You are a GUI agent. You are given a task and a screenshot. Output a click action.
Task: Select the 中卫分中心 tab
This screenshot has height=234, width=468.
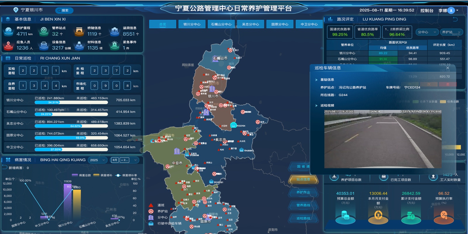coord(309,24)
